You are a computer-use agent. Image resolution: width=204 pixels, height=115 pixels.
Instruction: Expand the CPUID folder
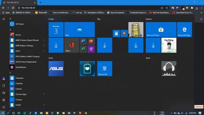(44, 105)
